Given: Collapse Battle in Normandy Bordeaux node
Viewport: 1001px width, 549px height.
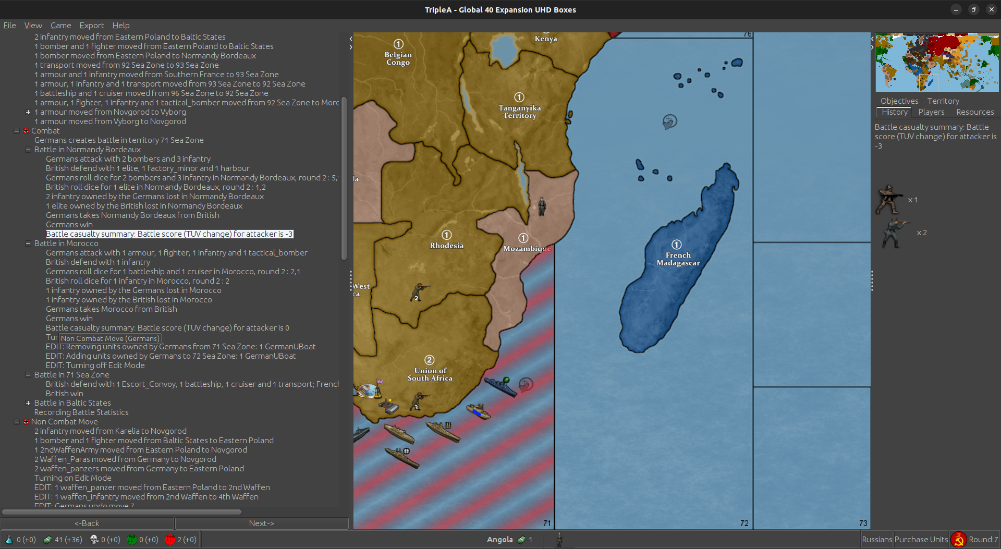Looking at the screenshot, I should (28, 150).
